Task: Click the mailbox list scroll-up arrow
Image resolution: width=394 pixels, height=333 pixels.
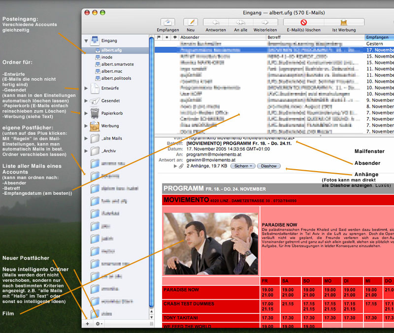Action: (x=152, y=311)
